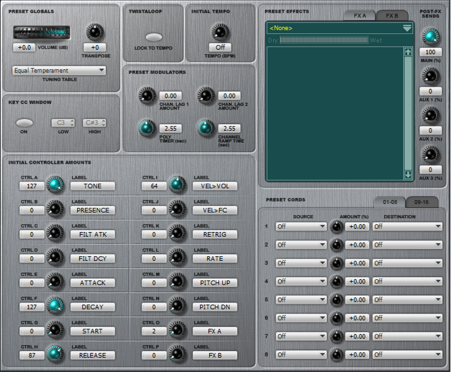The image size is (451, 372).
Task: Click the CTRL A Tone knob
Action: (x=55, y=185)
